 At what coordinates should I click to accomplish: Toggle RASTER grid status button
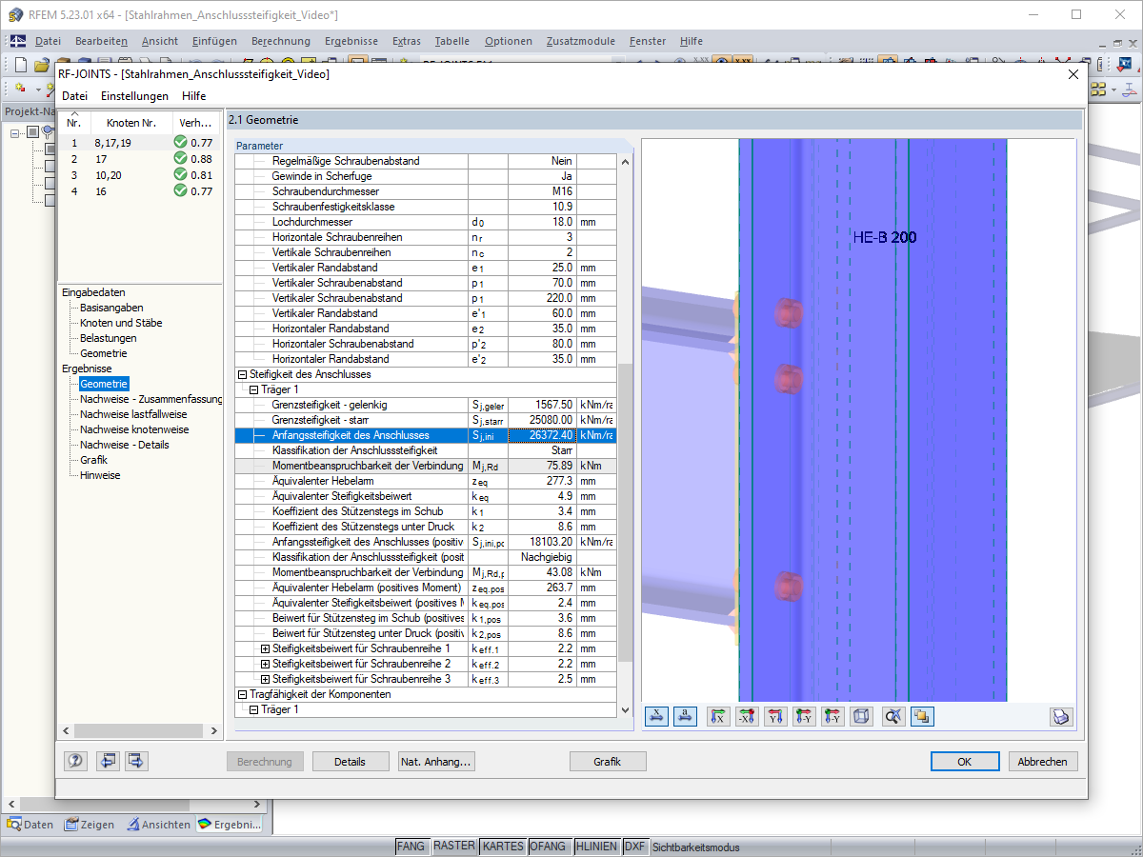[x=454, y=847]
